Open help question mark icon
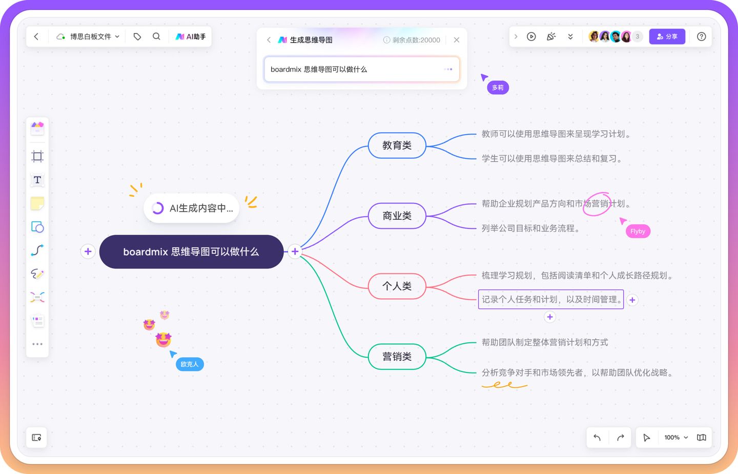738x474 pixels. pyautogui.click(x=702, y=36)
